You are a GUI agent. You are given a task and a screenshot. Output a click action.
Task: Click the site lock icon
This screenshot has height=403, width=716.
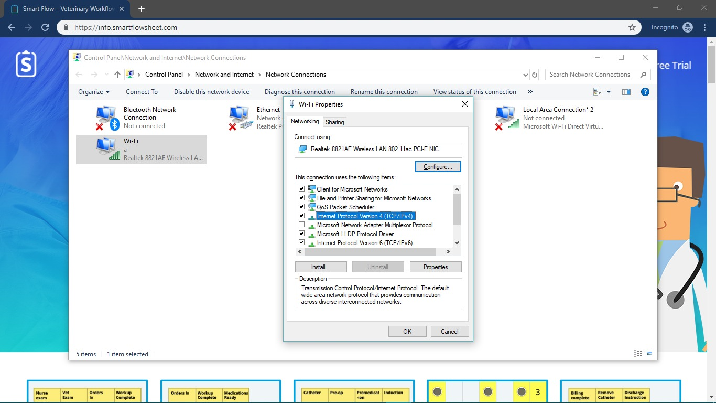(x=66, y=27)
